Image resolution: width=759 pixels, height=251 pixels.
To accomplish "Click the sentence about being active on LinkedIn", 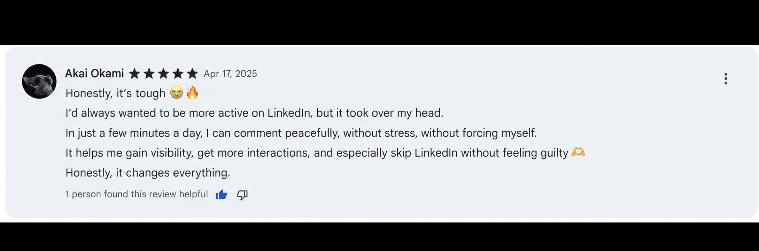I will (254, 113).
